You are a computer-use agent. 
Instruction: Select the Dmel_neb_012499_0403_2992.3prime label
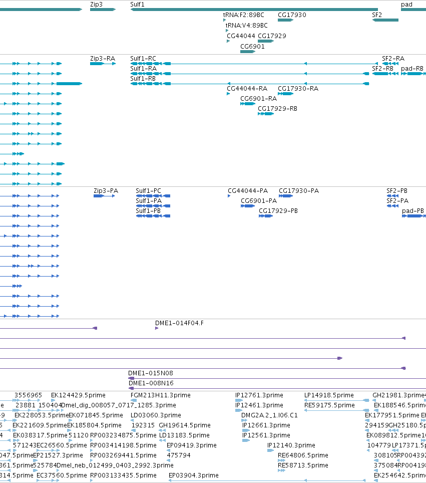point(115,465)
